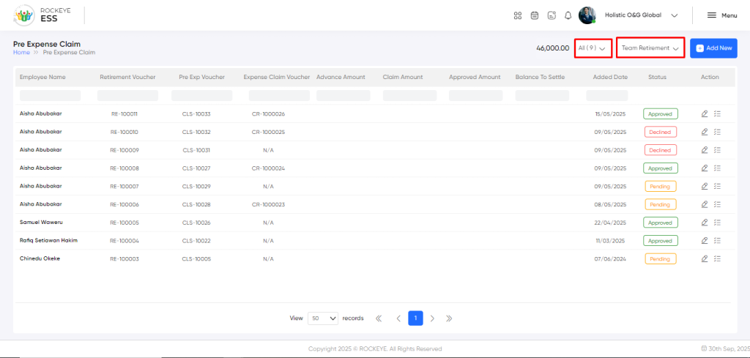Open the calendar icon in top bar
The height and width of the screenshot is (358, 750).
coord(535,15)
